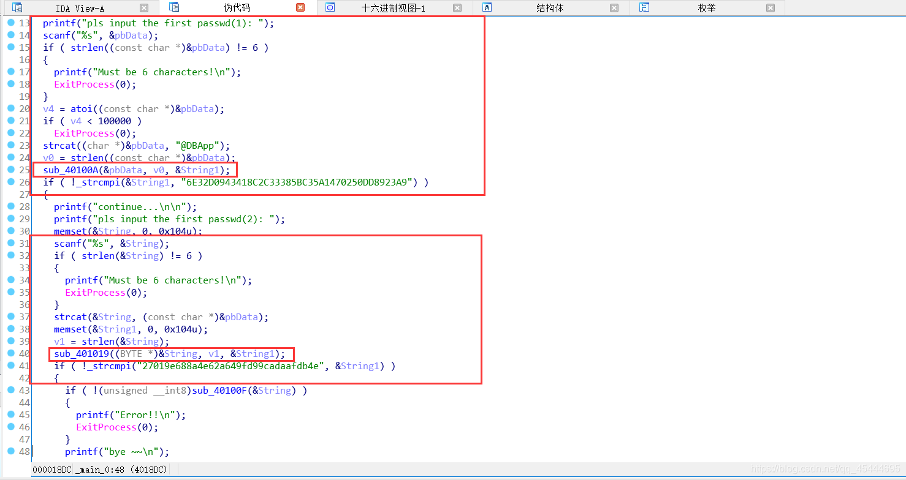Open the 枚举 enums tab

click(x=707, y=7)
